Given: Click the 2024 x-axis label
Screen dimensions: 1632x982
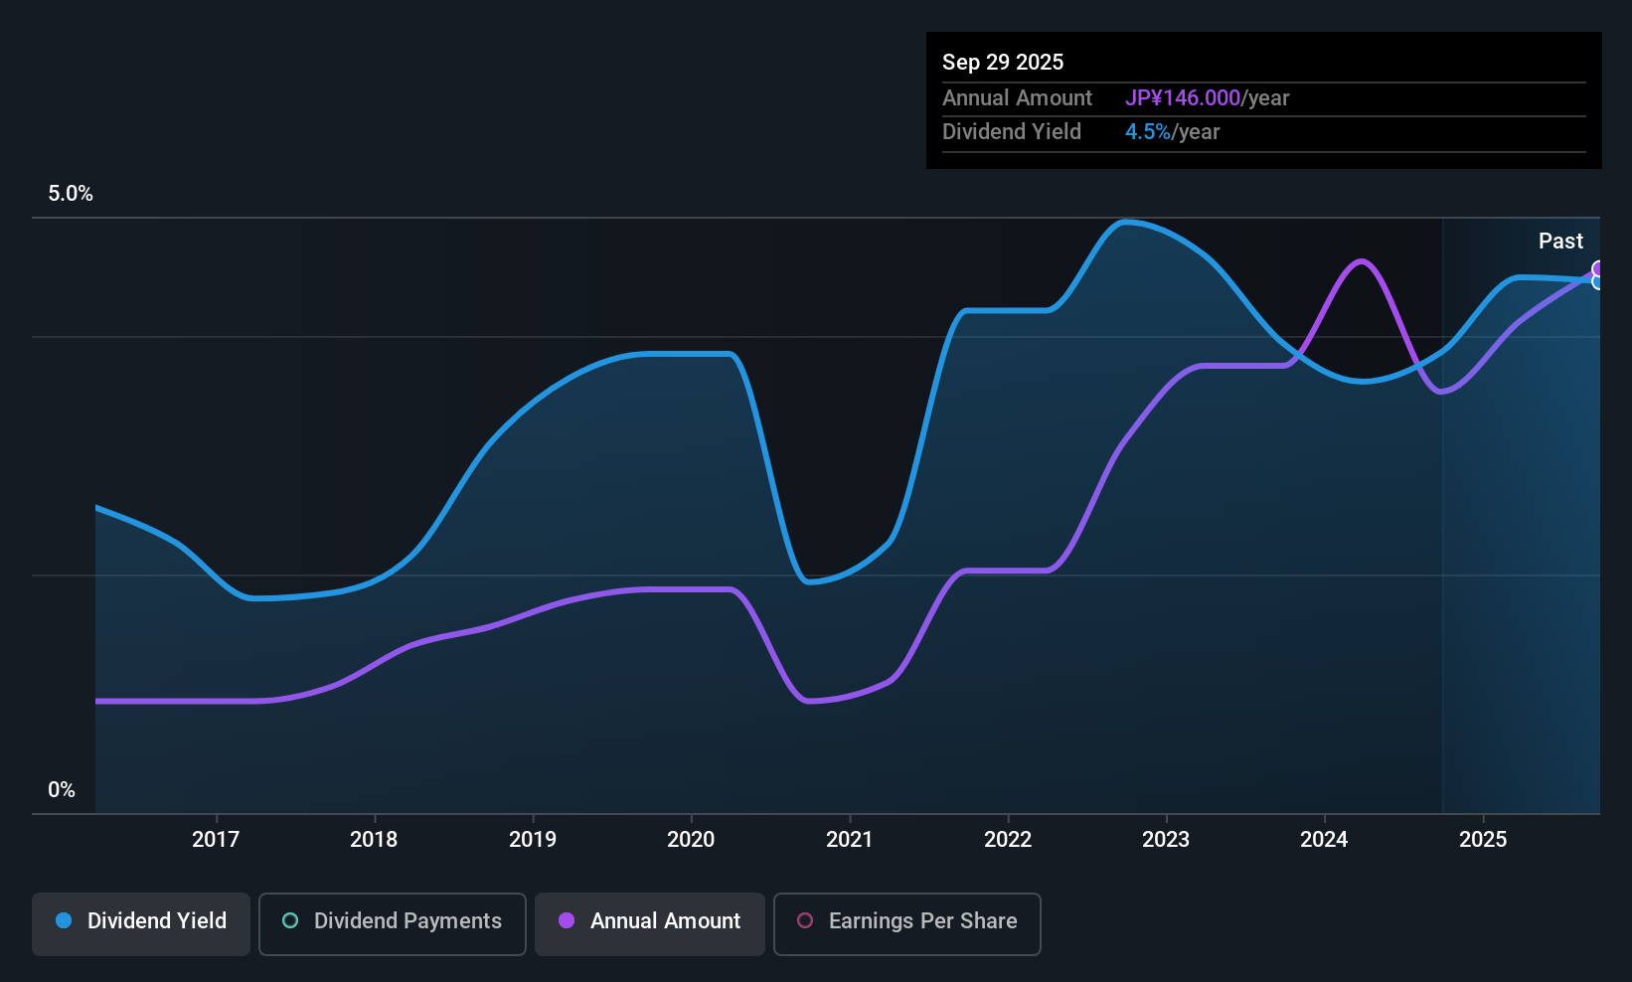Looking at the screenshot, I should (x=1324, y=840).
